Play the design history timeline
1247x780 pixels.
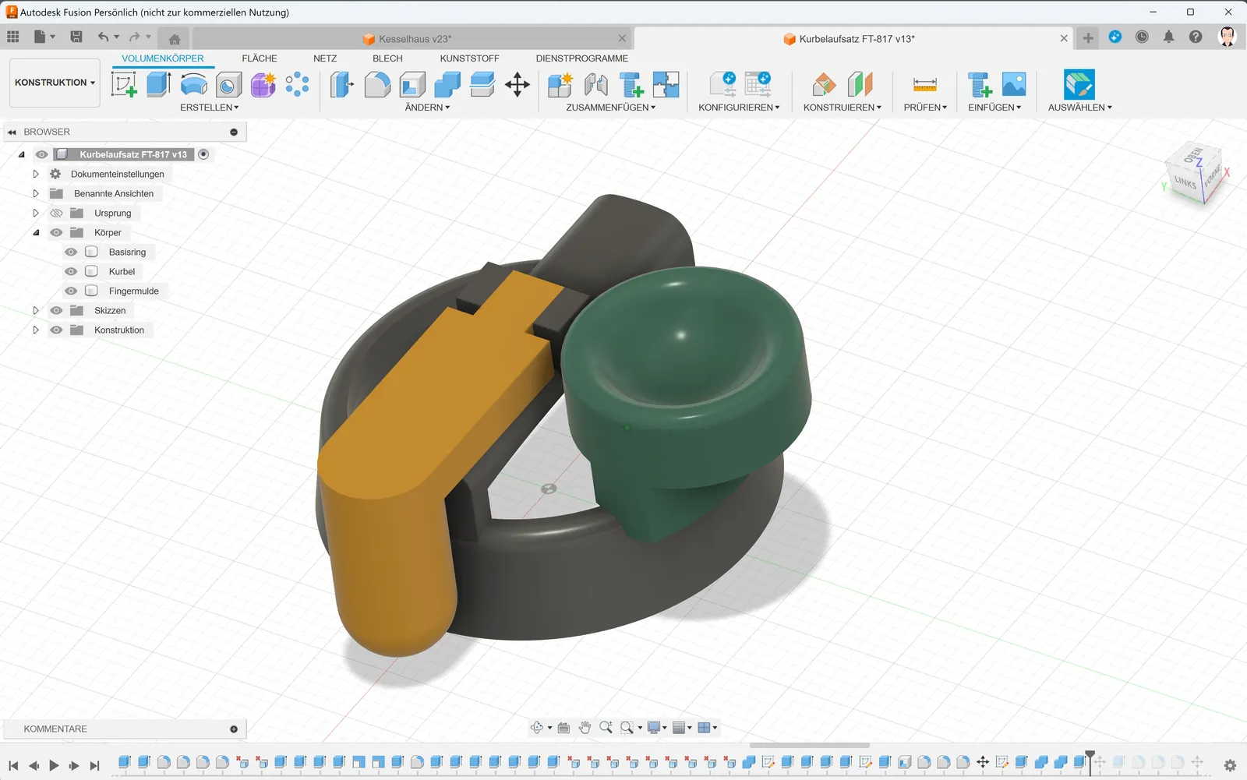(54, 766)
